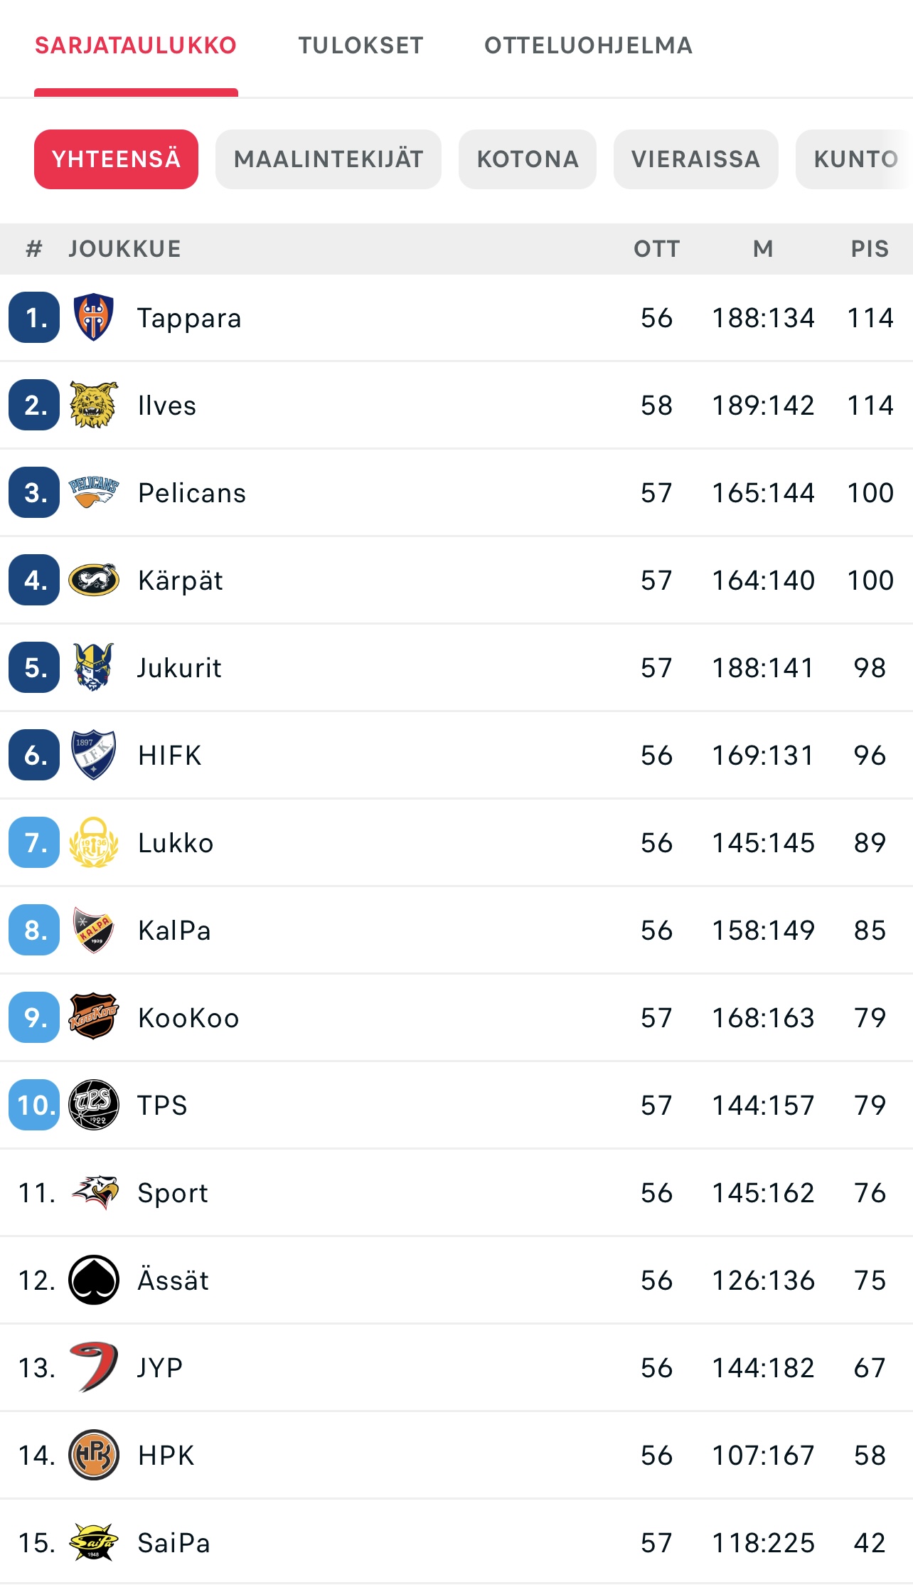
Task: Tap the SaiPa team logo
Action: tap(93, 1542)
